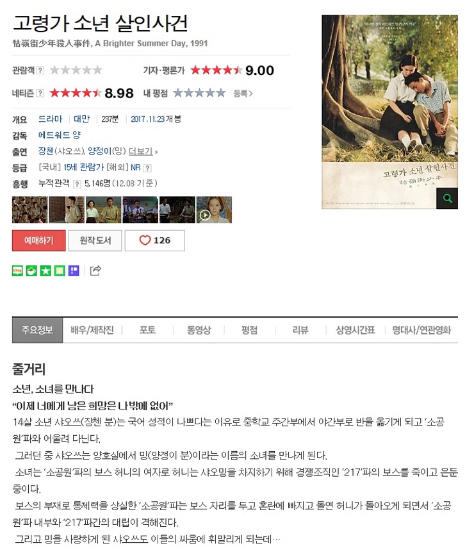Click help icon next to 네티즌
The height and width of the screenshot is (555, 474).
[x=40, y=93]
